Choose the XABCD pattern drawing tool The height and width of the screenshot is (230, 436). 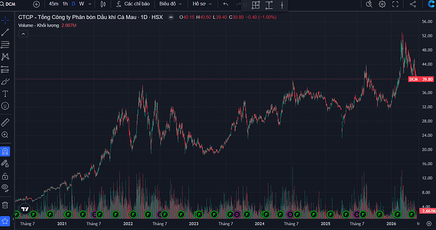[5, 57]
